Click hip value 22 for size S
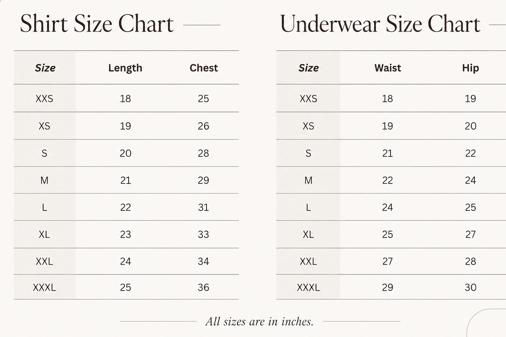The height and width of the screenshot is (337, 506). point(470,153)
